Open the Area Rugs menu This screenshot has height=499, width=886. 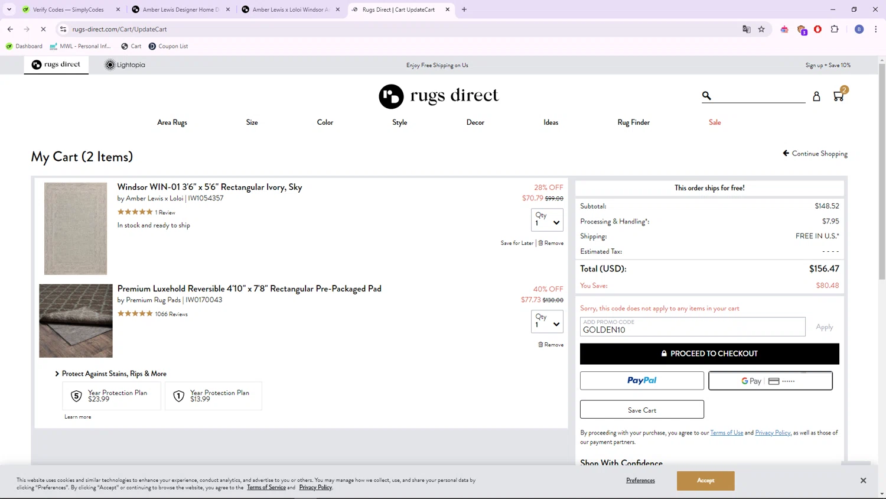[x=172, y=122]
